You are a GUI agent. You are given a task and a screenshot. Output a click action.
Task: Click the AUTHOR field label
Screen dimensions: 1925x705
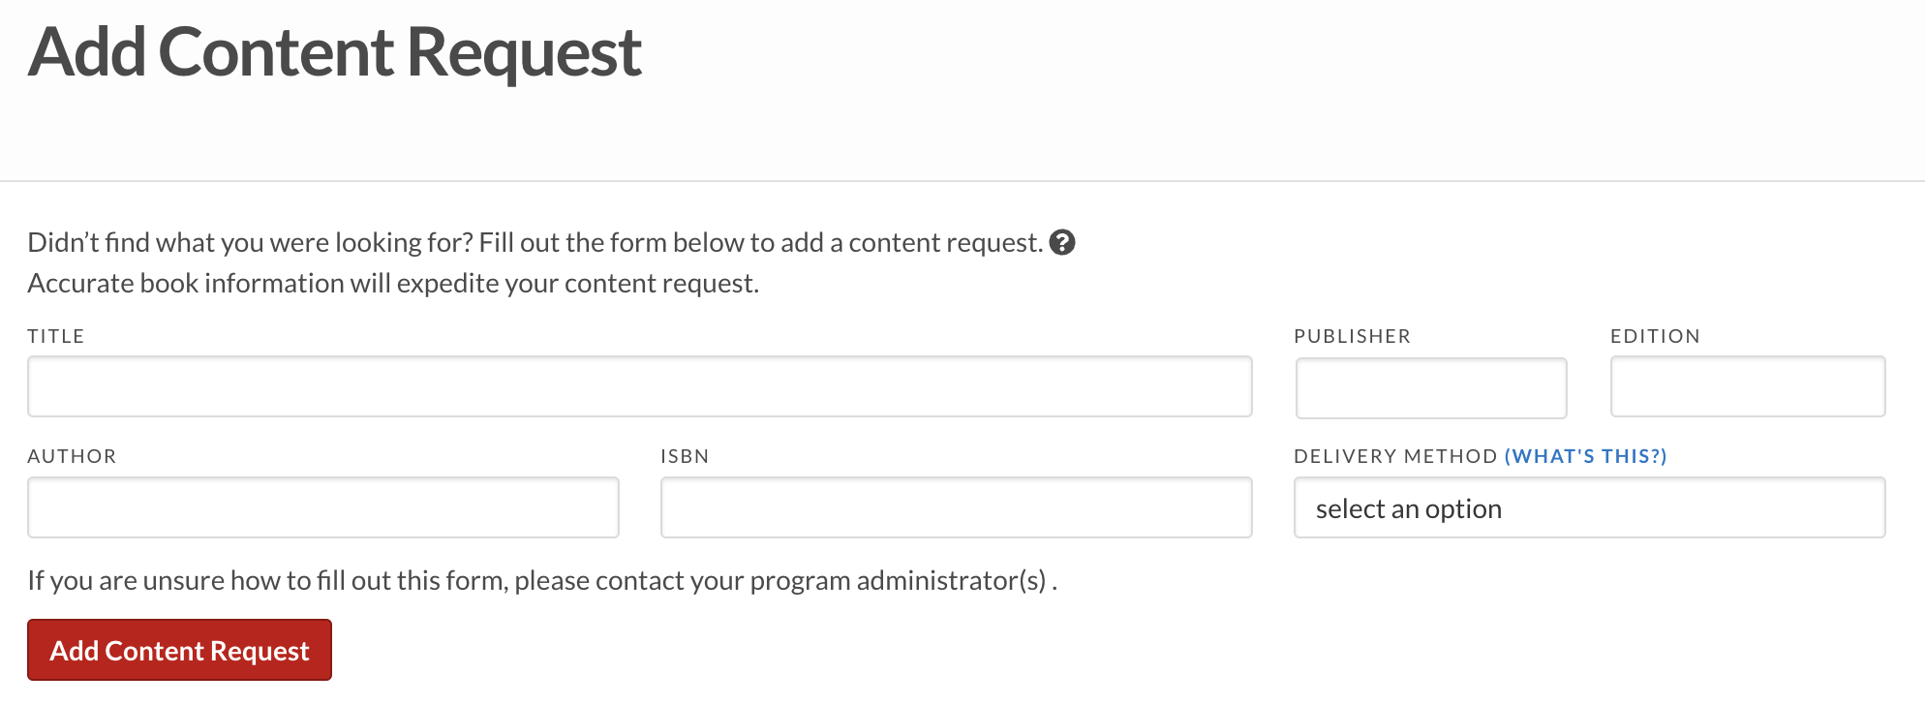(72, 456)
